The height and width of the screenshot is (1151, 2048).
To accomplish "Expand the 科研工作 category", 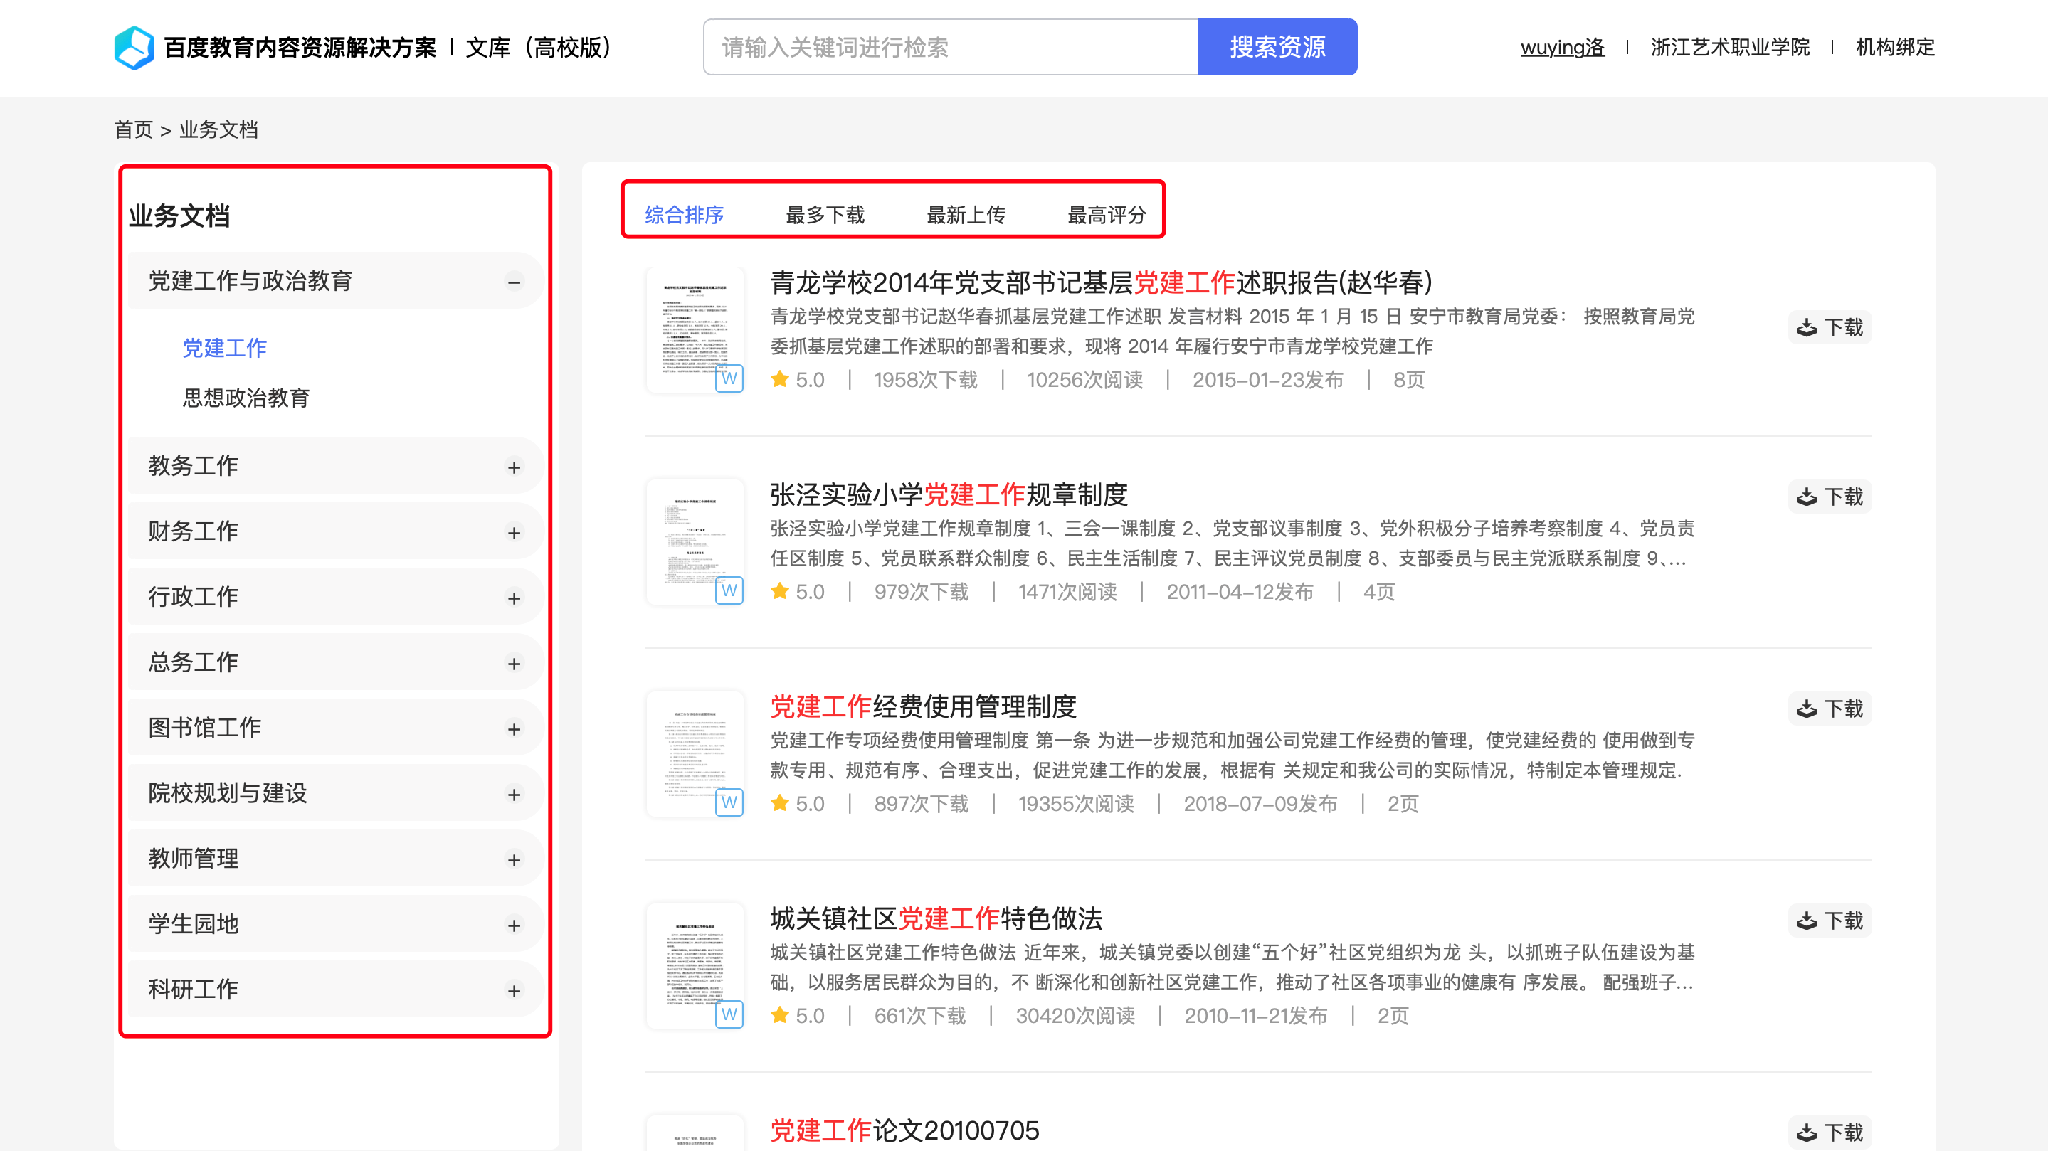I will click(x=514, y=990).
